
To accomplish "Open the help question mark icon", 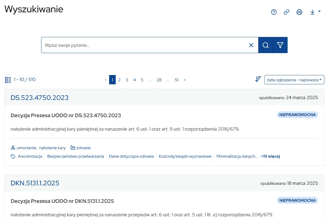I will point(274,12).
